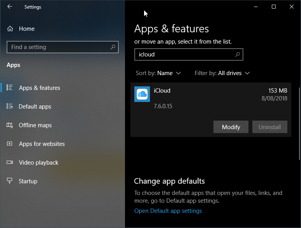The image size is (301, 228).
Task: Click the Offline maps map icon
Action: pyautogui.click(x=10, y=125)
